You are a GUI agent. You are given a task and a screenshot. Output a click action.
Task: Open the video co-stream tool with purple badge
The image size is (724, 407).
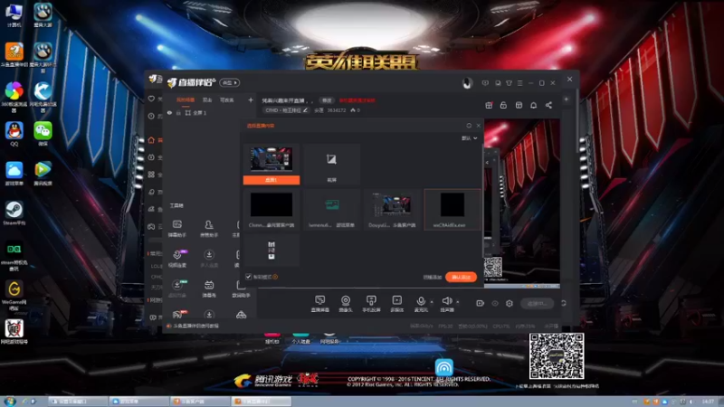(176, 259)
